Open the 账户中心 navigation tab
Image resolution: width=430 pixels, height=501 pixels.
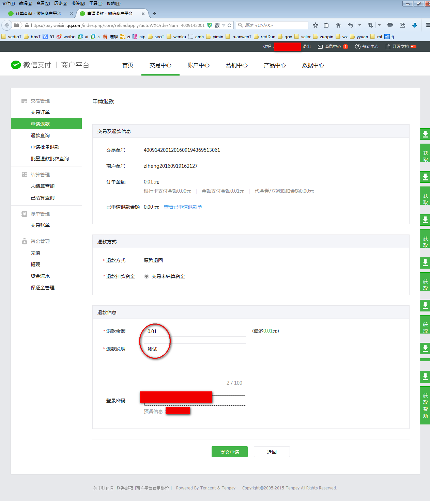click(199, 65)
